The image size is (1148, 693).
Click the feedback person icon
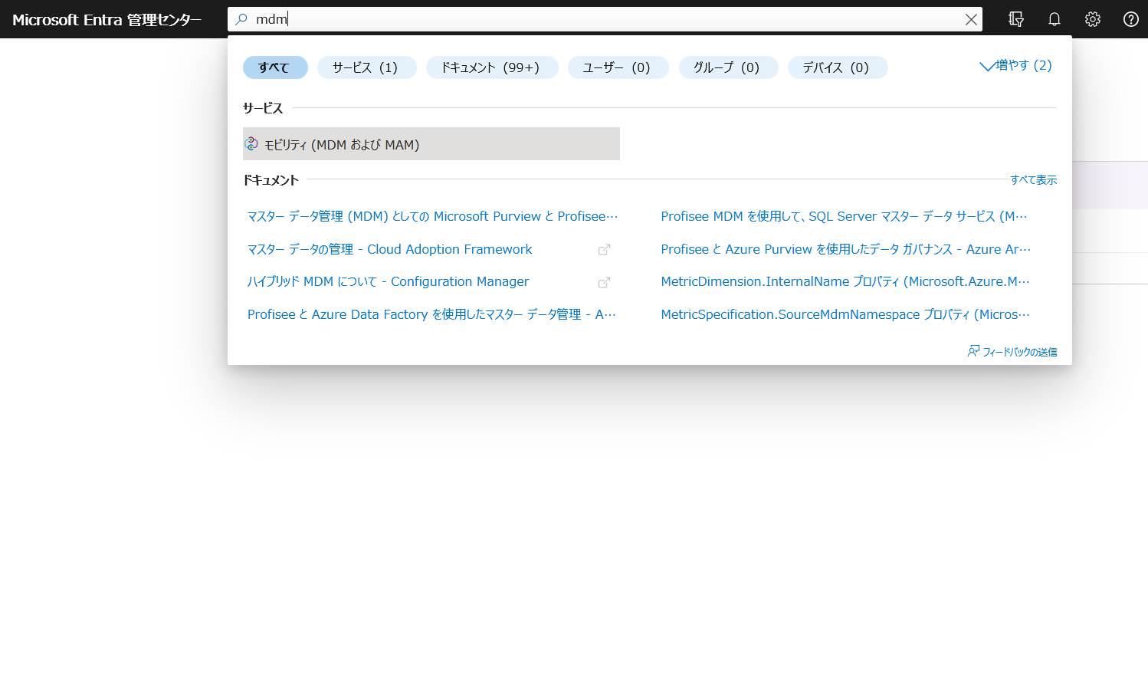click(x=973, y=351)
